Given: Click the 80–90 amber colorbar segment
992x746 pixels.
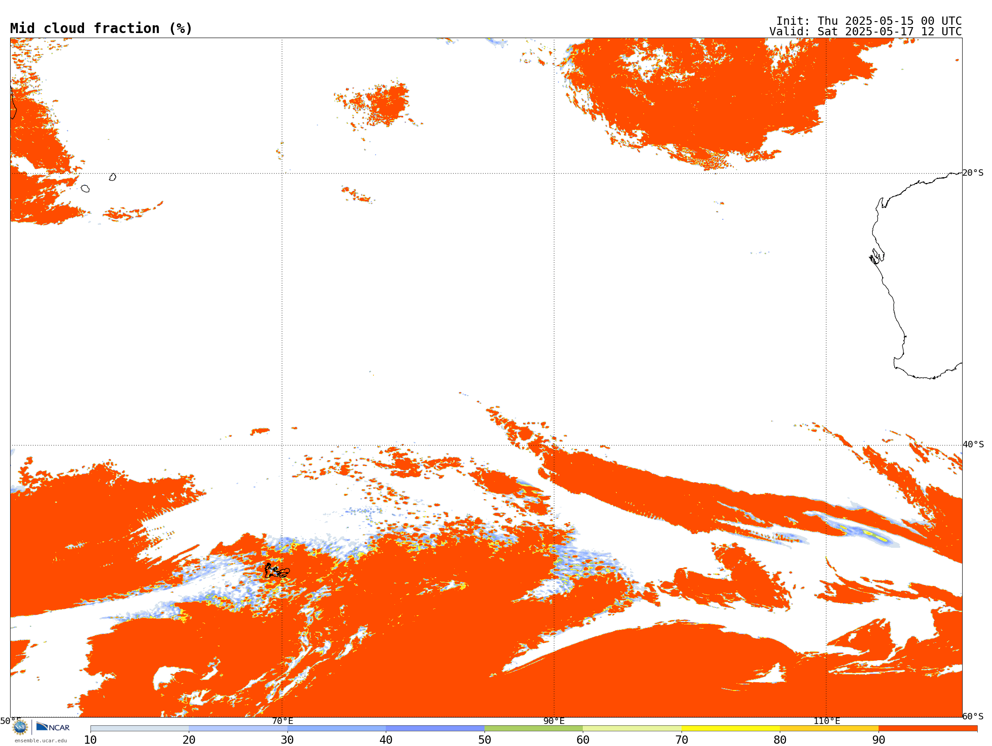Looking at the screenshot, I should pyautogui.click(x=829, y=729).
